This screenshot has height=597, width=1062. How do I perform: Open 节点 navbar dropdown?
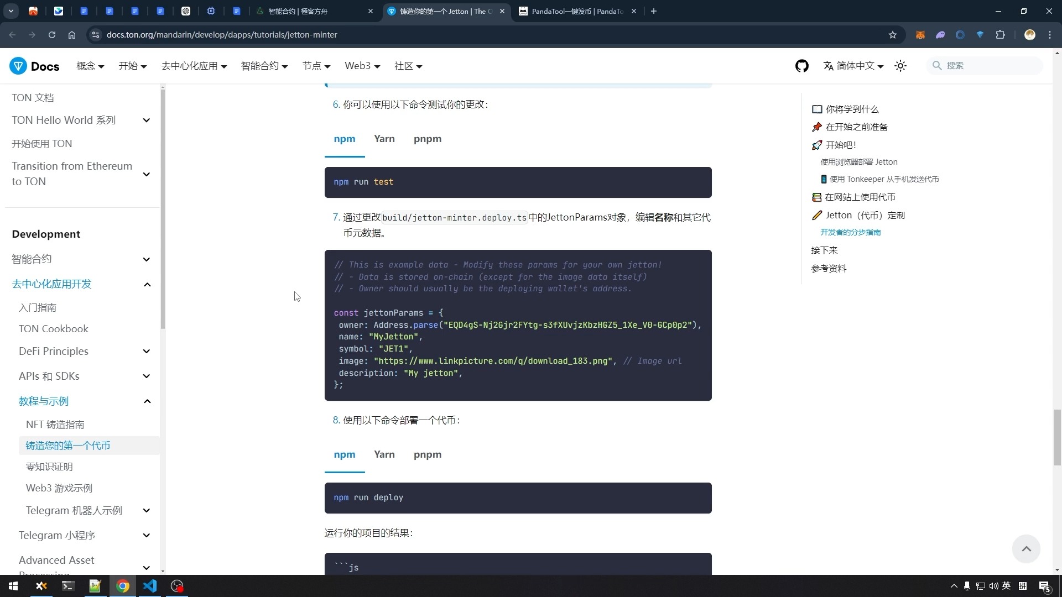point(316,66)
